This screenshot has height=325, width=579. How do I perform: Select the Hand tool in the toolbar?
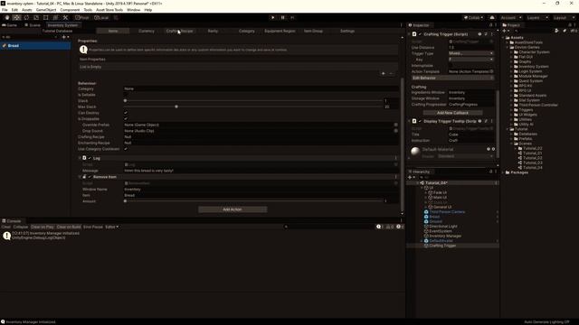(x=7, y=18)
